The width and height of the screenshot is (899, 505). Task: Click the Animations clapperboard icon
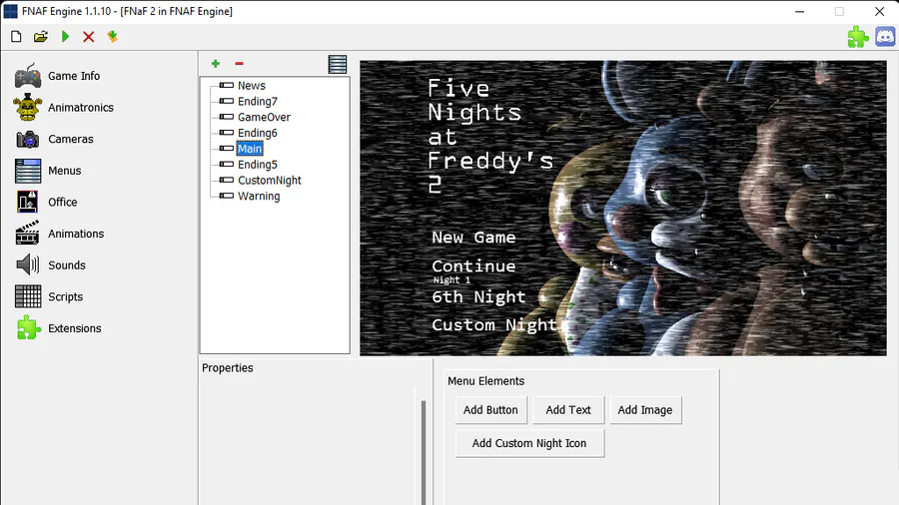pos(28,234)
